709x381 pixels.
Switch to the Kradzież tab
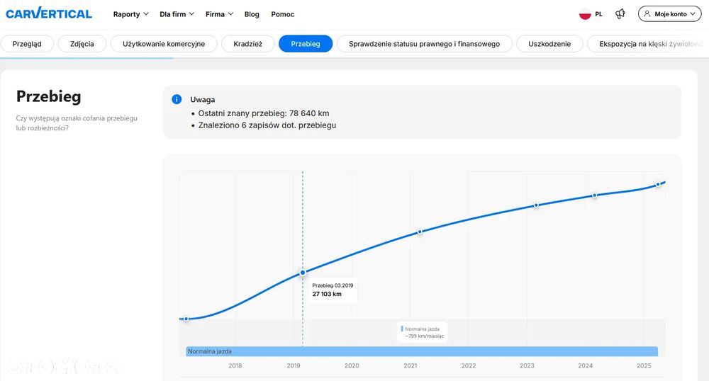247,44
